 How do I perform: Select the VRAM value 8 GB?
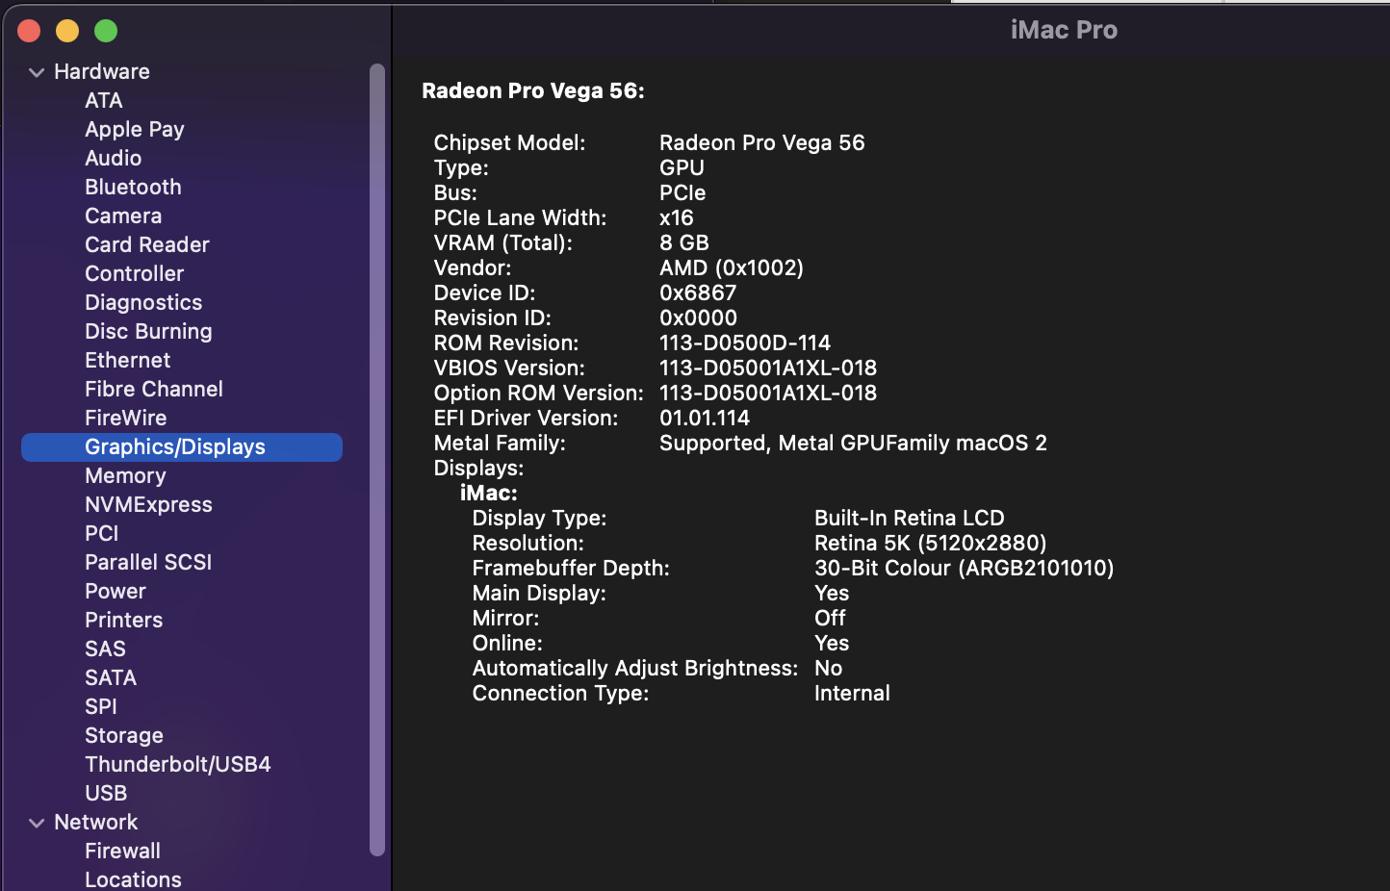tap(683, 242)
